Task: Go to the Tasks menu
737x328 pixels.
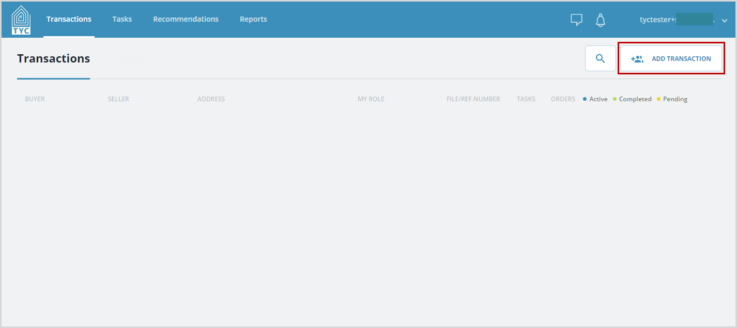Action: point(122,19)
